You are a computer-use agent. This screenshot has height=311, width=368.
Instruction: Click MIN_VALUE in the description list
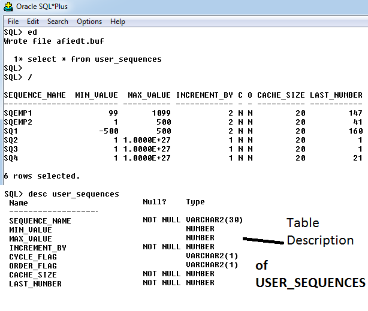31,230
